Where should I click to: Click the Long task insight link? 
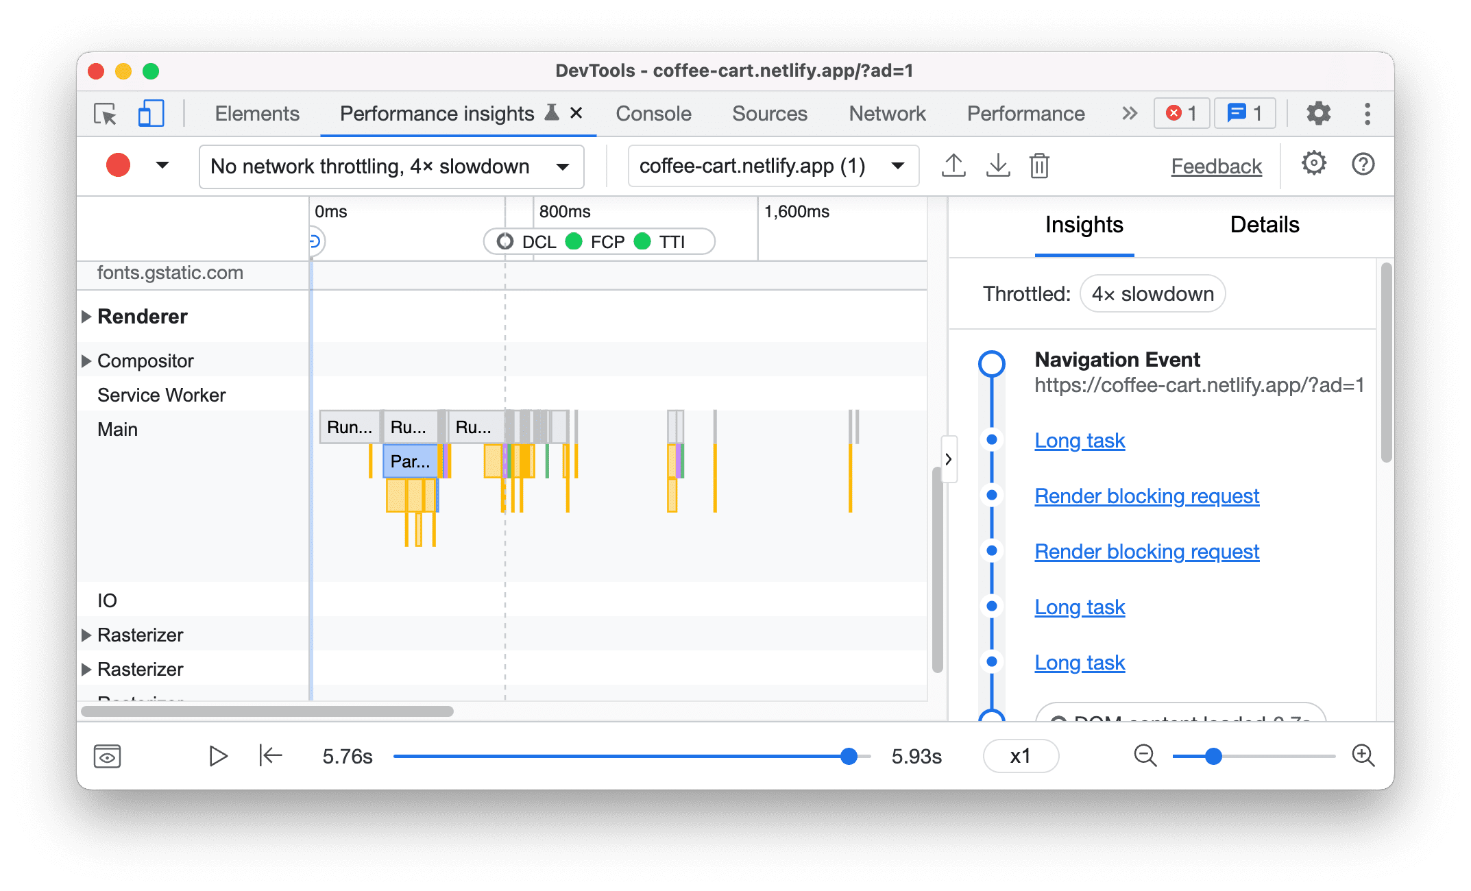pyautogui.click(x=1080, y=440)
